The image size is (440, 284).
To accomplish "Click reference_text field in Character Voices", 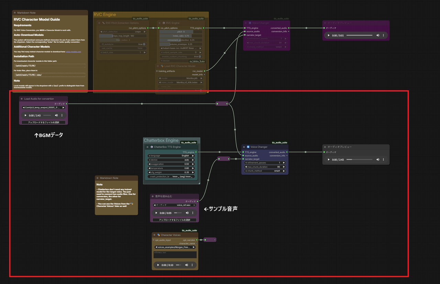I will (175, 254).
